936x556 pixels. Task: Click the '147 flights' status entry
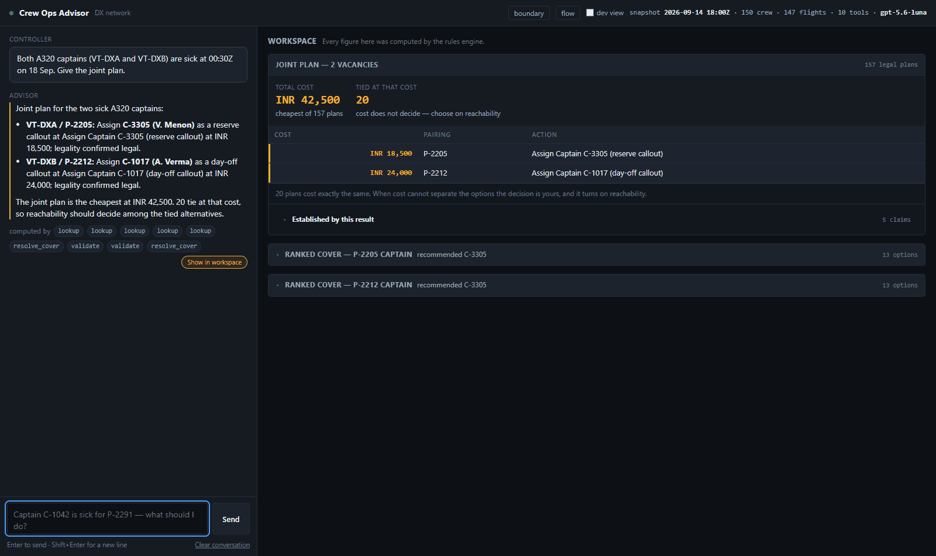click(x=805, y=13)
